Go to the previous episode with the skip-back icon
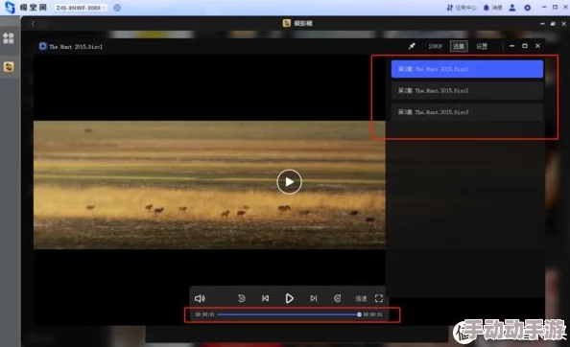Screen dimensions: 570x347 tap(266, 298)
